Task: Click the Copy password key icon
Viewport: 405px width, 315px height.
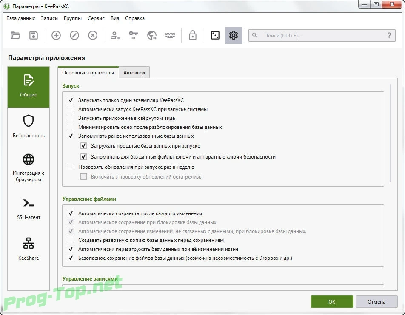Action: (134, 35)
